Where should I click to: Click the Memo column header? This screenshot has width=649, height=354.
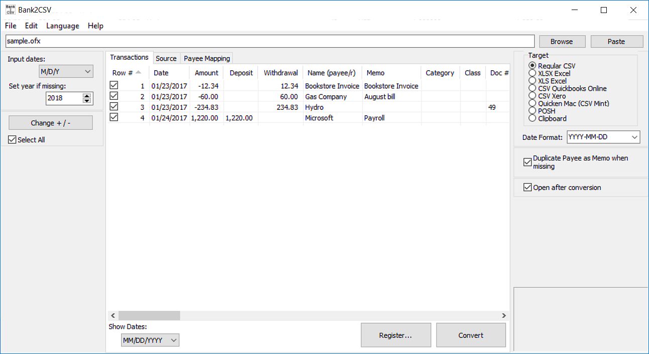click(391, 73)
